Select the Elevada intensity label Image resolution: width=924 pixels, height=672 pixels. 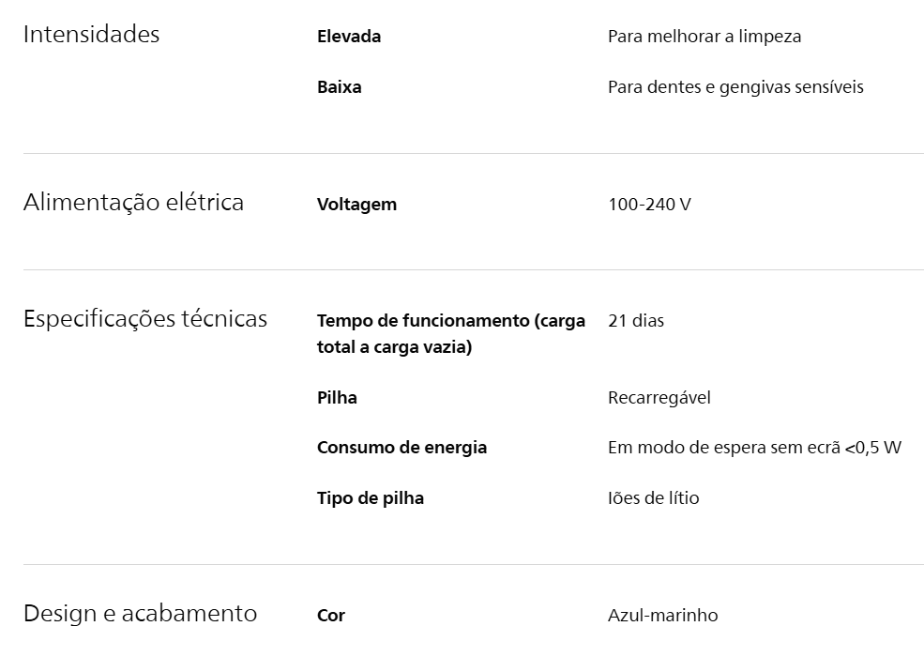point(349,37)
